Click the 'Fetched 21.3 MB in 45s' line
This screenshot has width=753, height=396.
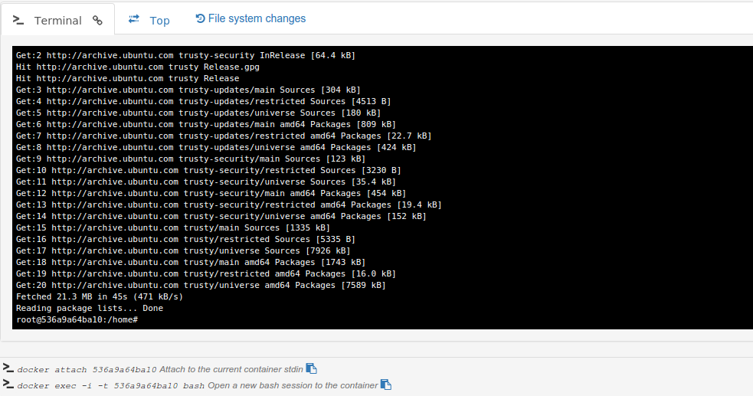coord(100,296)
